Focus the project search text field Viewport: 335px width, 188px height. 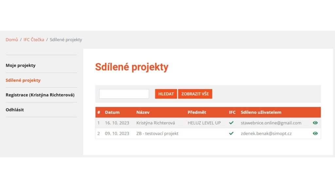[124, 94]
